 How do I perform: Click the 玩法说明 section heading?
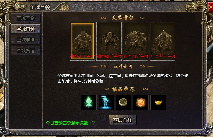coord(123,67)
